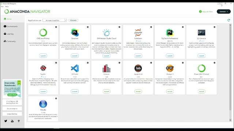Click the Orange 3 sunglasses icon
The image size is (234, 131).
(x=170, y=68)
